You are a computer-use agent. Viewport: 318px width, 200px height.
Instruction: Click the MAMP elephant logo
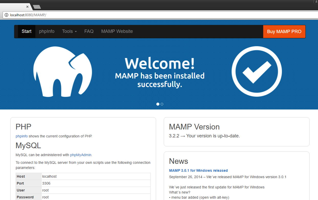point(62,72)
